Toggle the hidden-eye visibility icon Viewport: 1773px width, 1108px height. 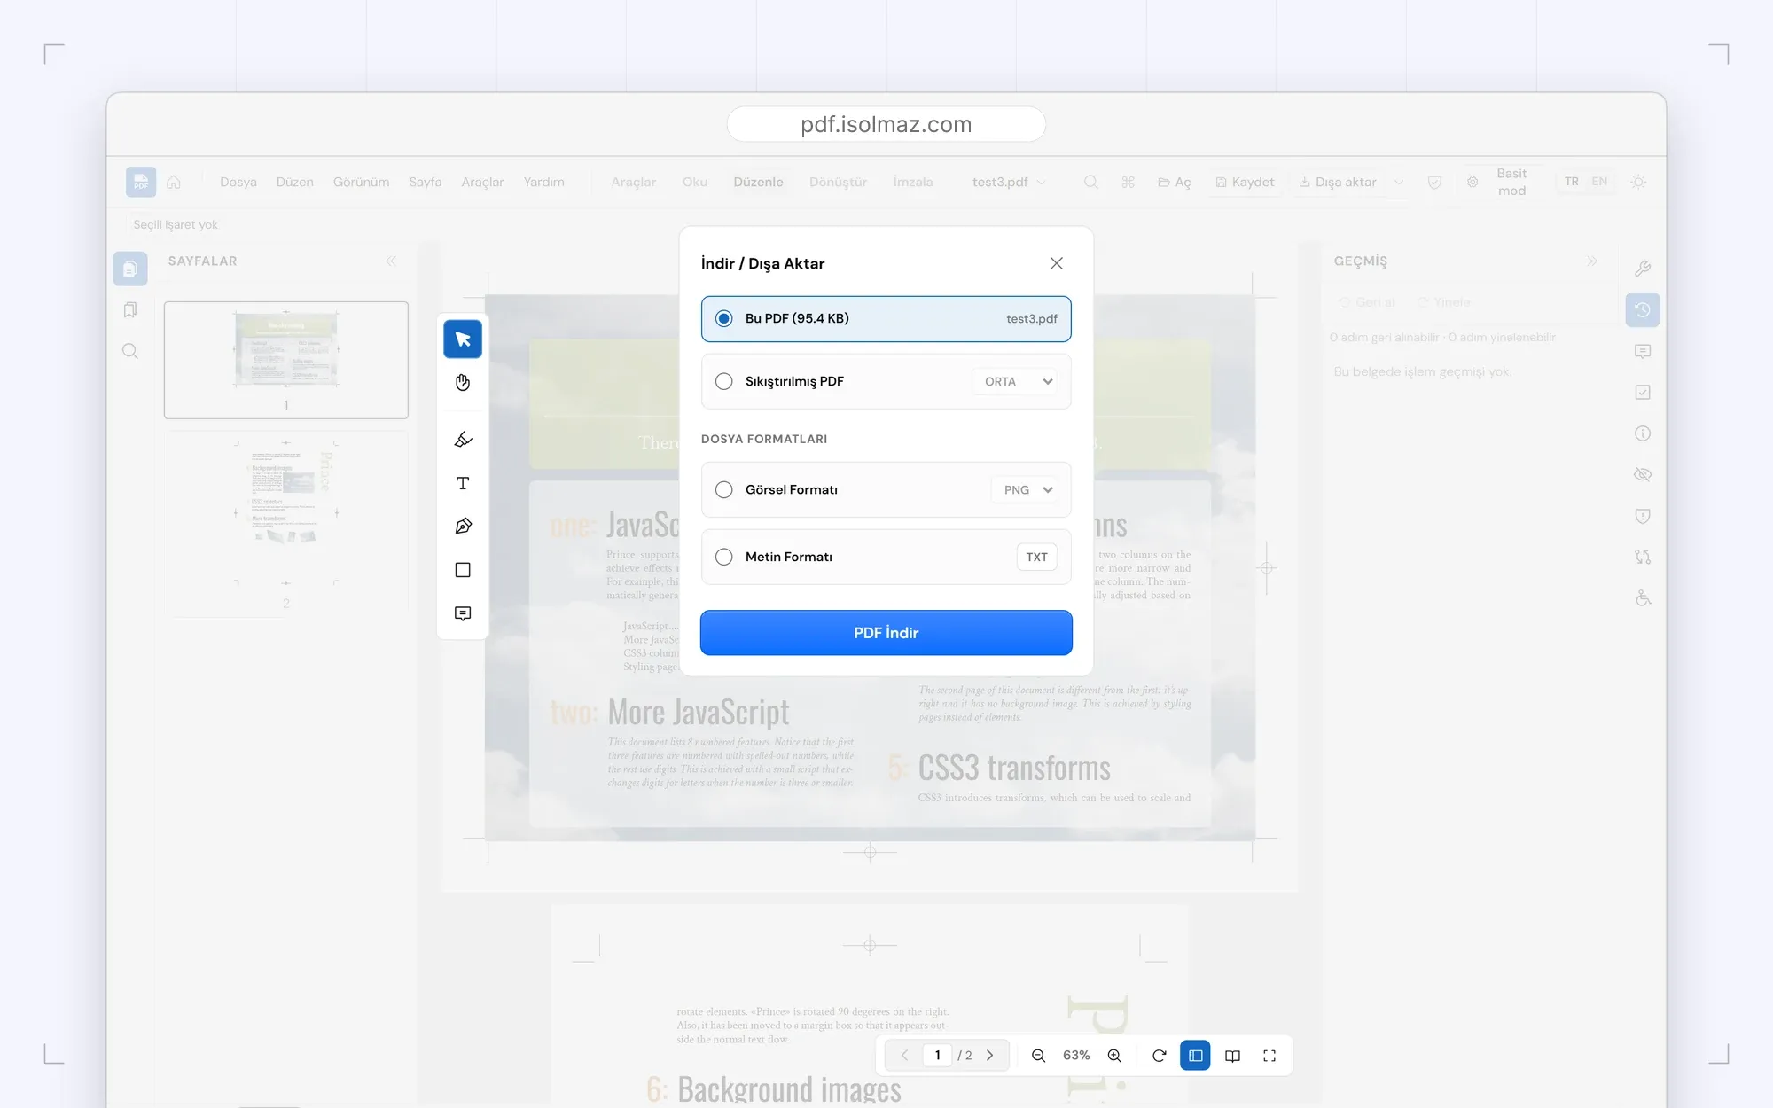coord(1643,474)
